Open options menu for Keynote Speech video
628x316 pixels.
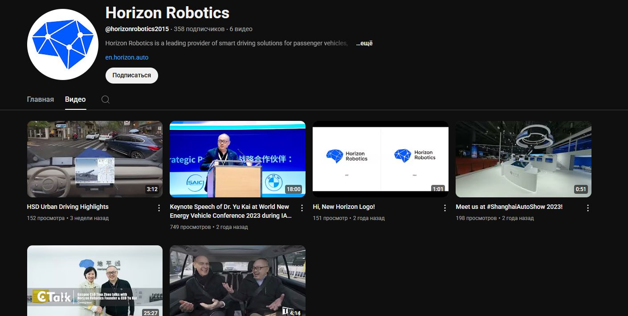tap(302, 208)
